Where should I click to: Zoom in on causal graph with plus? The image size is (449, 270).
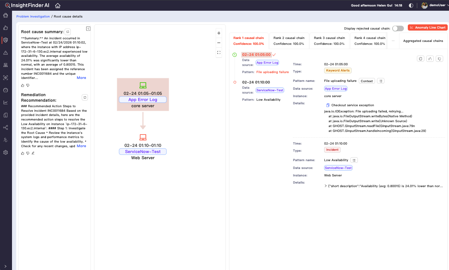click(219, 33)
